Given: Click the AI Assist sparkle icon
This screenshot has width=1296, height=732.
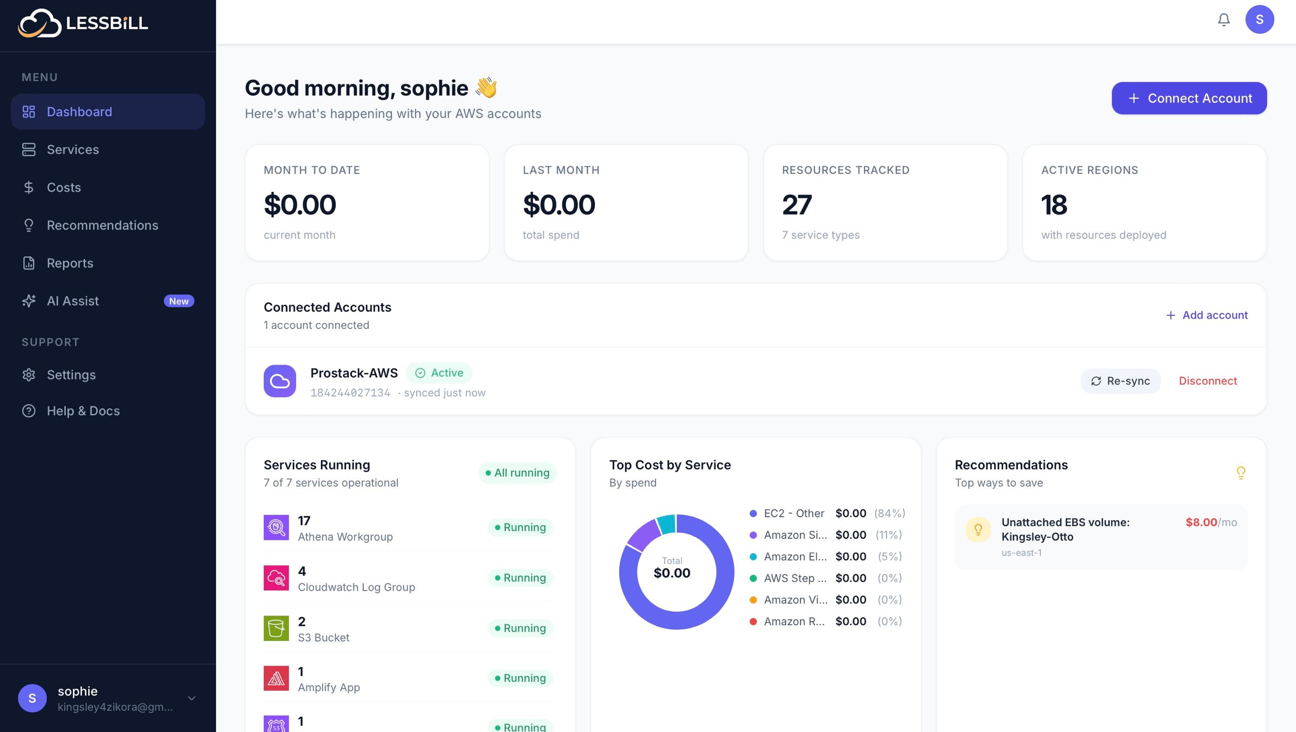Looking at the screenshot, I should pos(29,301).
